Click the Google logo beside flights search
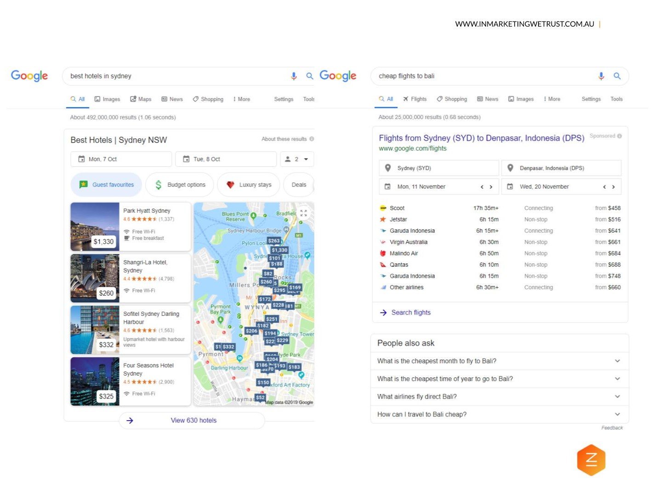Image resolution: width=652 pixels, height=496 pixels. point(338,76)
